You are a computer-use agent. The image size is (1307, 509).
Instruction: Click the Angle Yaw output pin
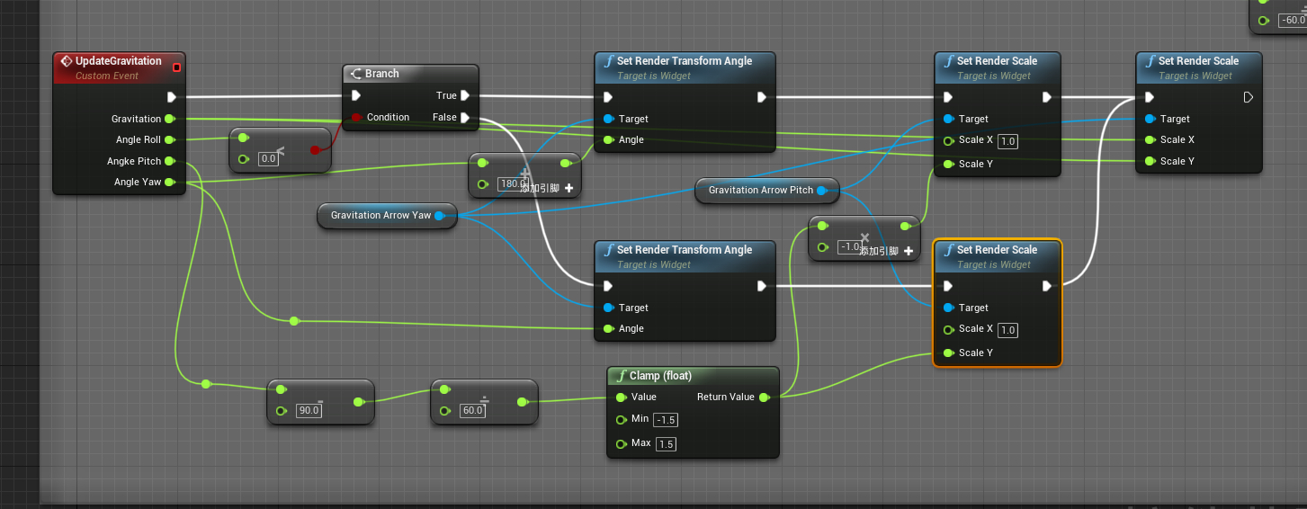169,183
